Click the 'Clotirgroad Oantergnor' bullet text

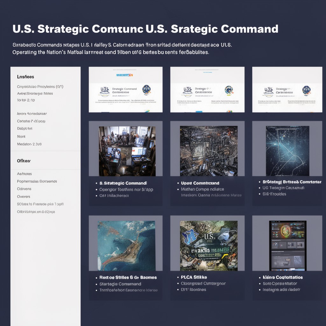pos(203,283)
